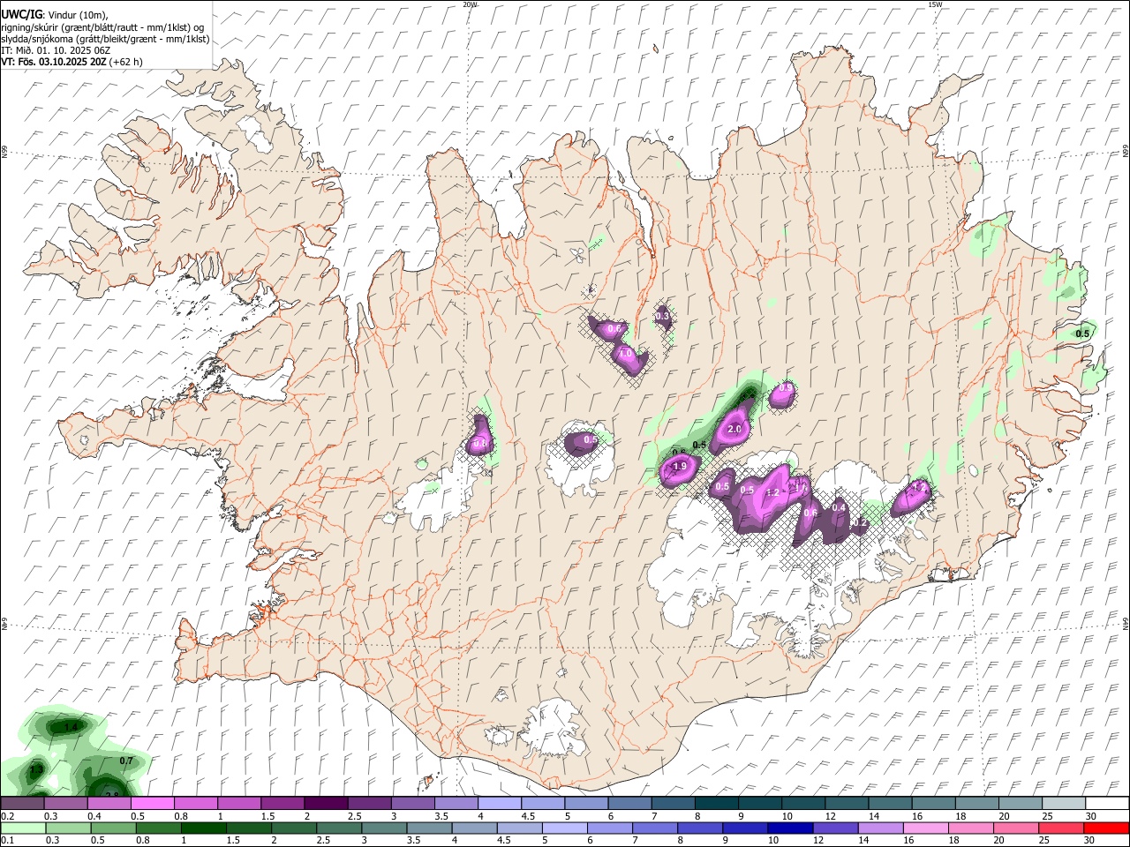The height and width of the screenshot is (847, 1130).
Task: Pick the upper legend swatch between 1 and 1.5
Action: click(x=239, y=803)
